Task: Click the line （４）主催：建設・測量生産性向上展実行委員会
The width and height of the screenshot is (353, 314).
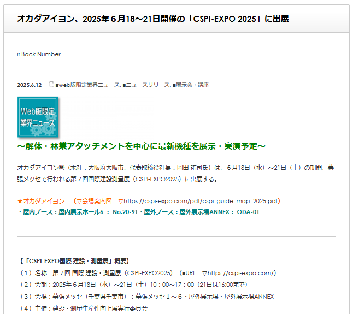Action: pos(83,309)
